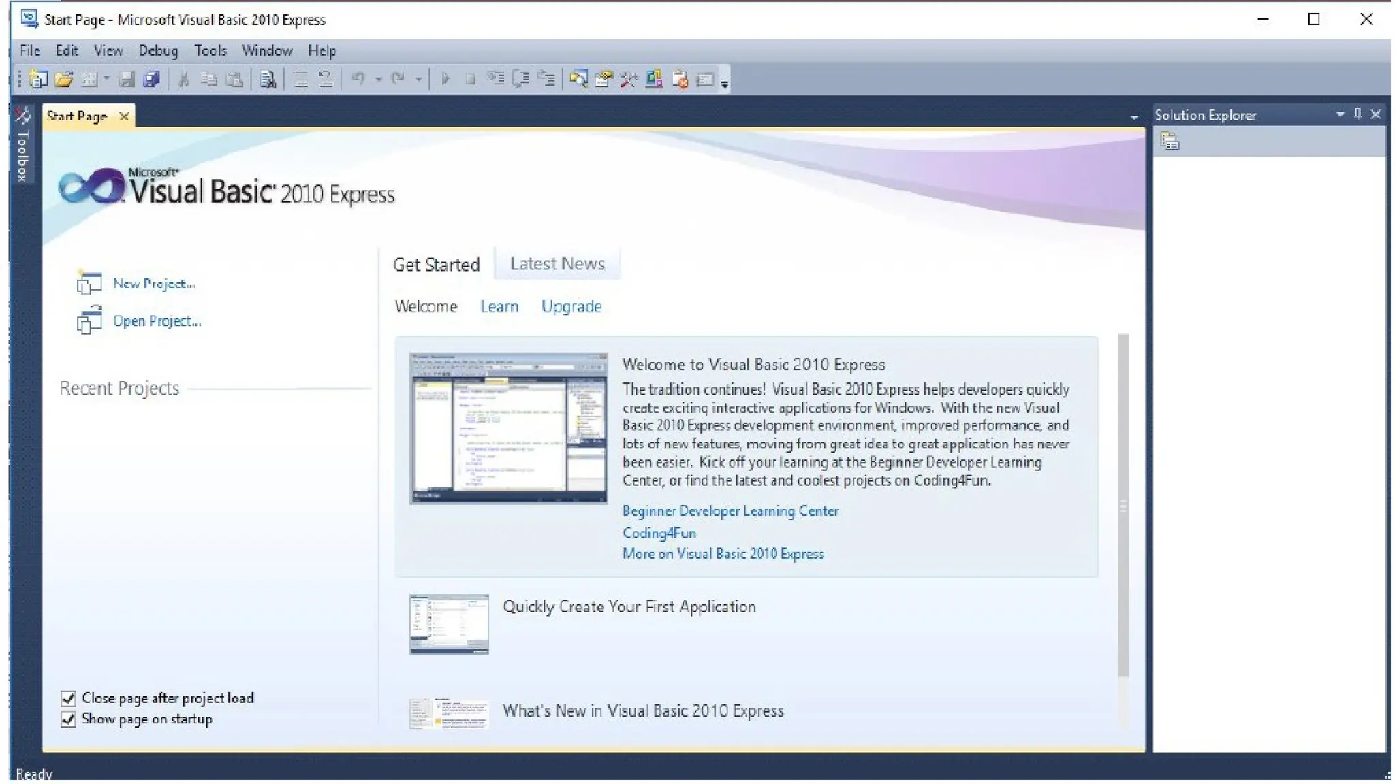Open the Solution Explorer toolbar icon

pos(578,80)
